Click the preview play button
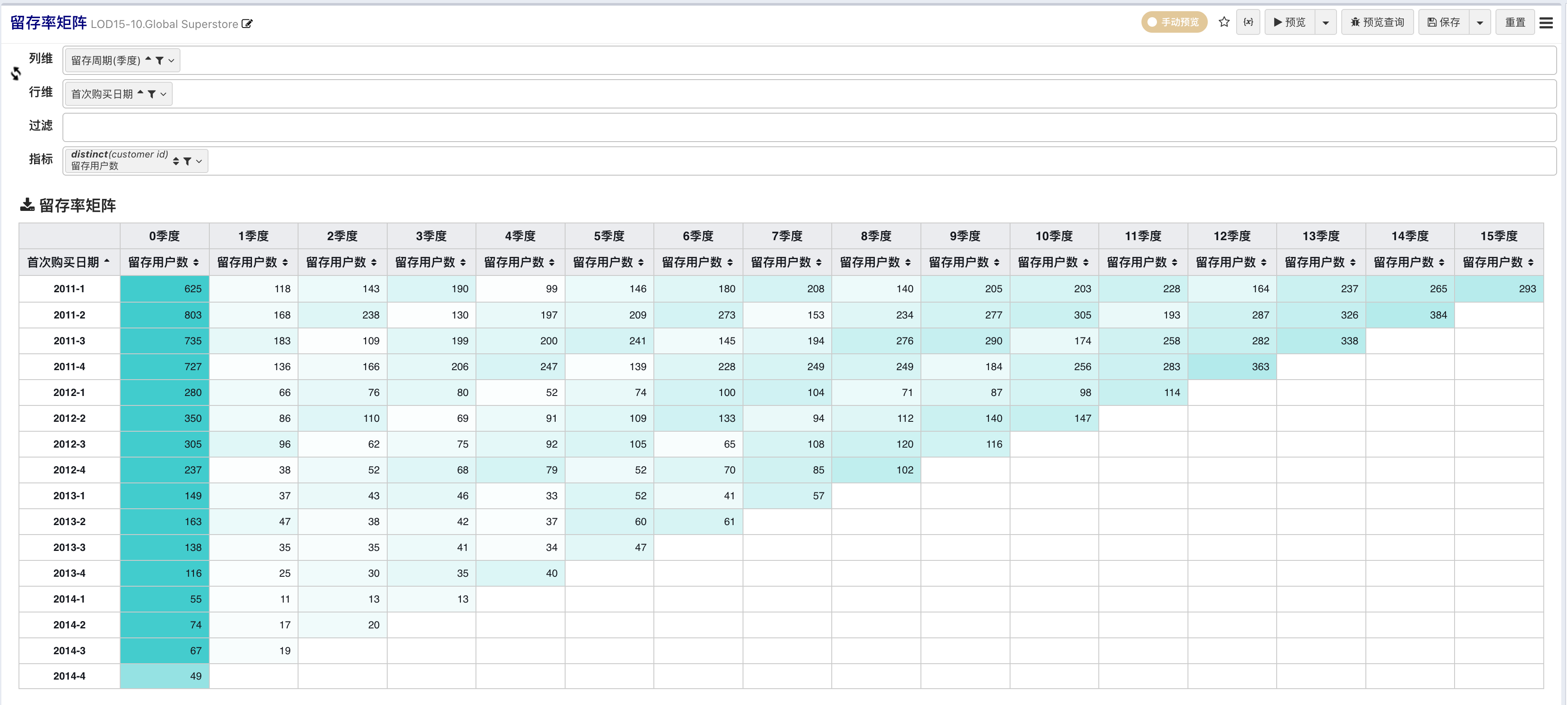Viewport: 1567px width, 705px height. tap(1290, 22)
